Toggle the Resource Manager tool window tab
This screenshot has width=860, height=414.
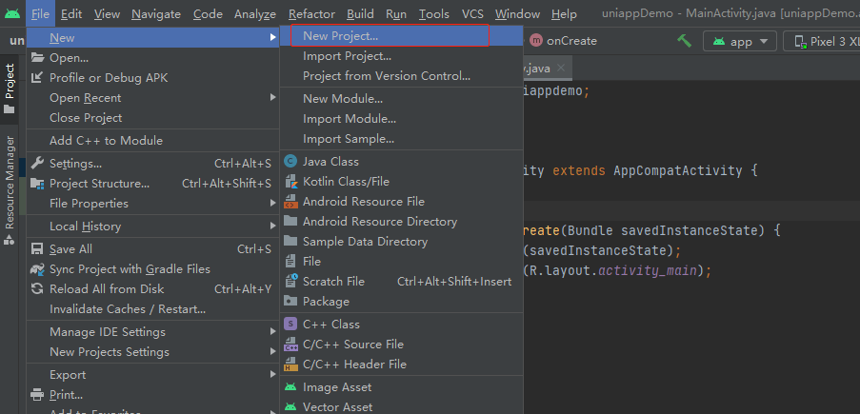(10, 189)
